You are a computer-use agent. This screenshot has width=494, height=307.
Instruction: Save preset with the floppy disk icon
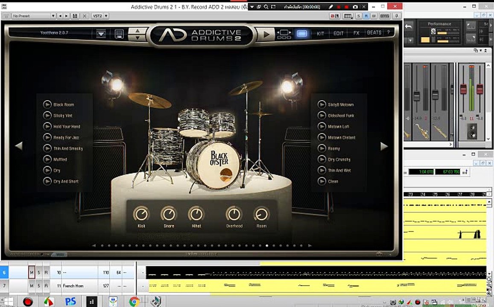coord(119,34)
